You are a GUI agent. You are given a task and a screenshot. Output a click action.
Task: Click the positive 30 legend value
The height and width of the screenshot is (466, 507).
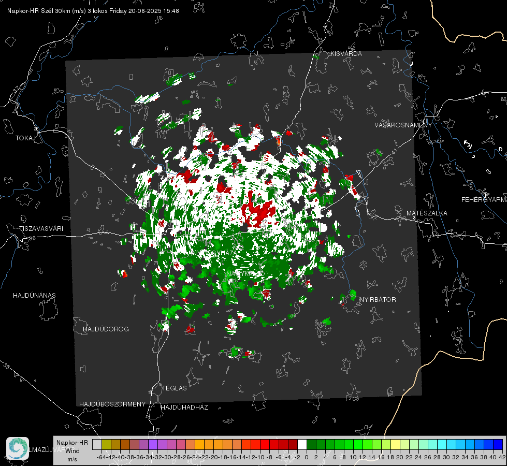click(446, 457)
